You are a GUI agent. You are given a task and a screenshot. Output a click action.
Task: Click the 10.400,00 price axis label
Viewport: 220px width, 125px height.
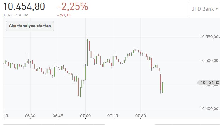click(x=209, y=109)
